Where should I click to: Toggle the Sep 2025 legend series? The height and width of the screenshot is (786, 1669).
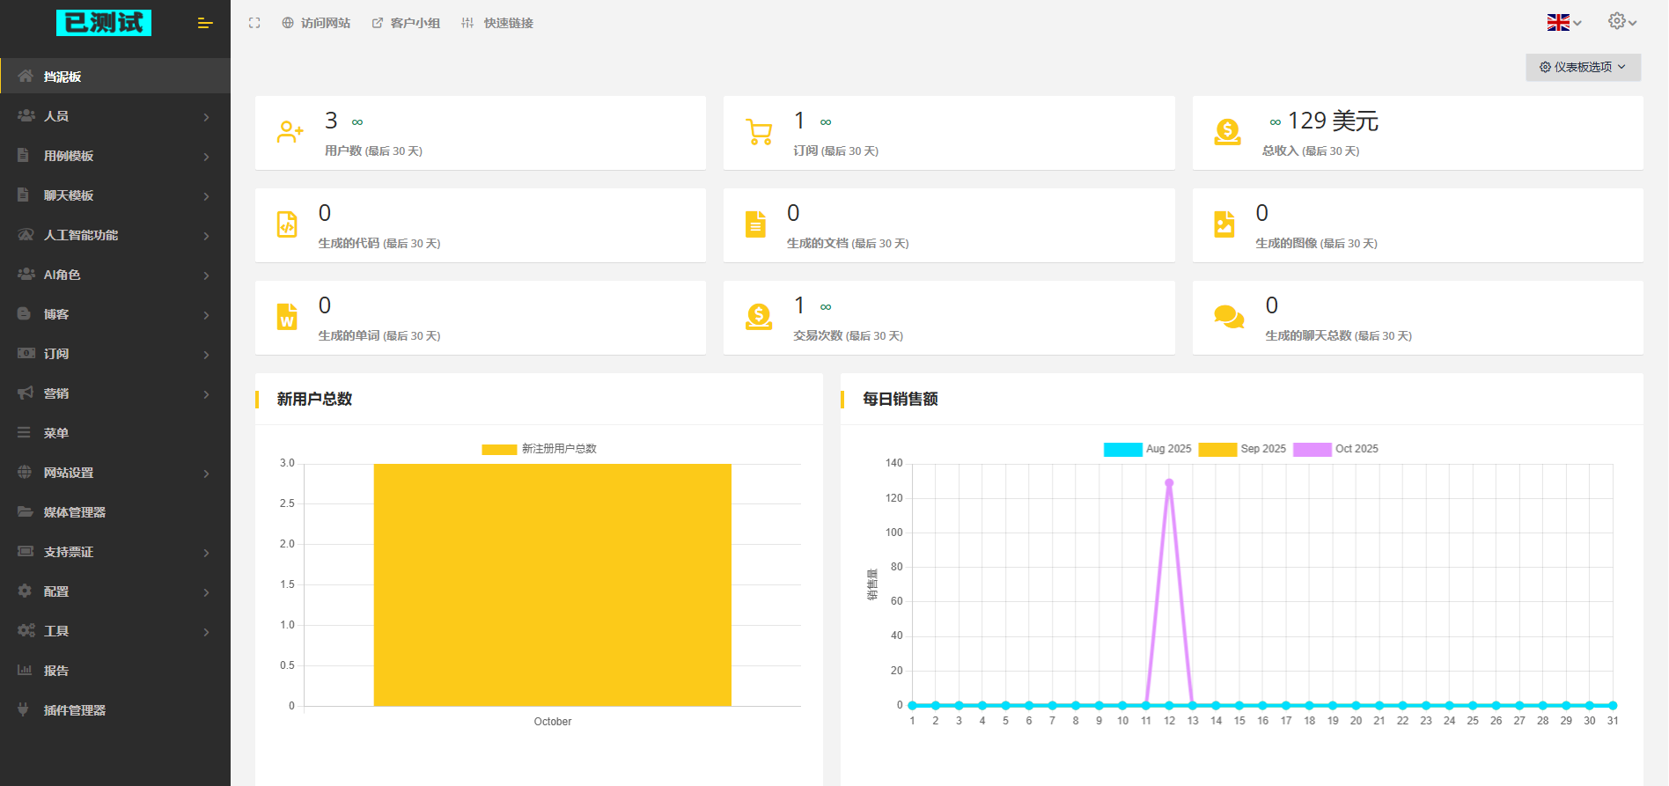(1242, 449)
